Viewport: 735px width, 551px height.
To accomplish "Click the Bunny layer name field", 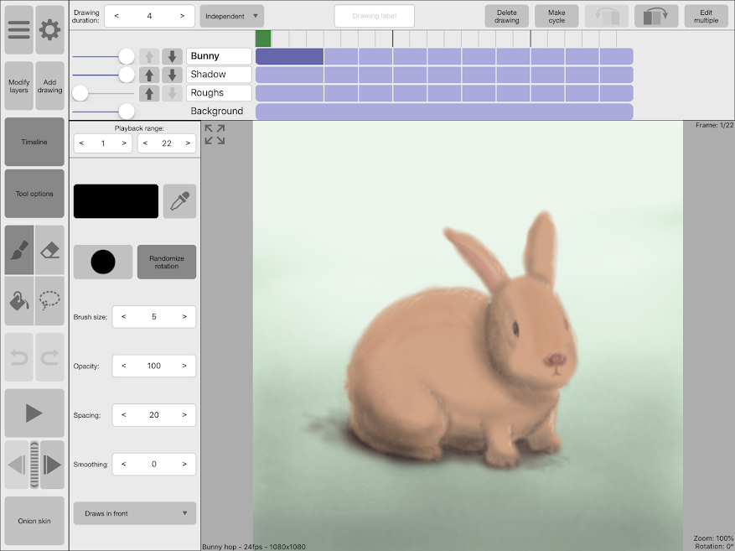I will tap(219, 56).
